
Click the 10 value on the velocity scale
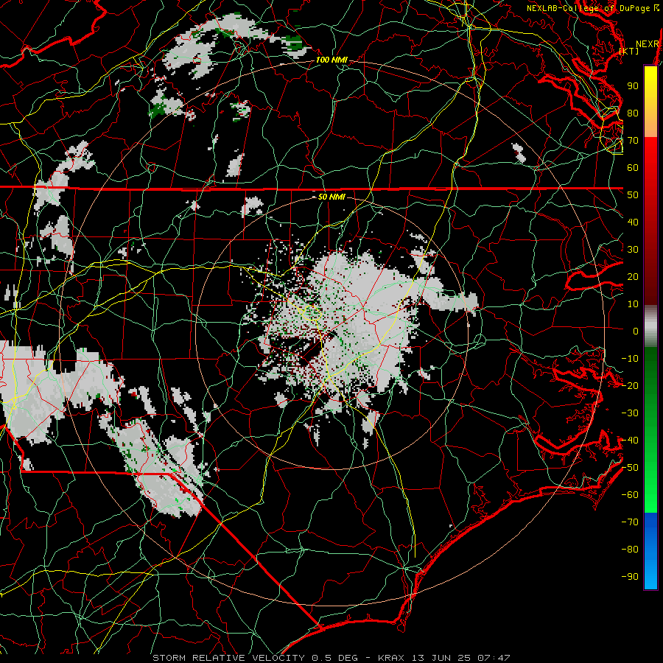point(633,304)
